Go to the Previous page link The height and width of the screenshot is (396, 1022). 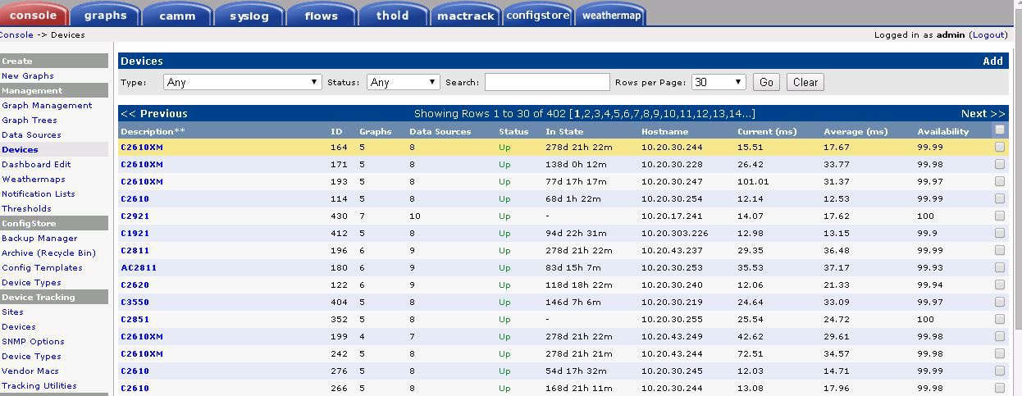(x=153, y=113)
